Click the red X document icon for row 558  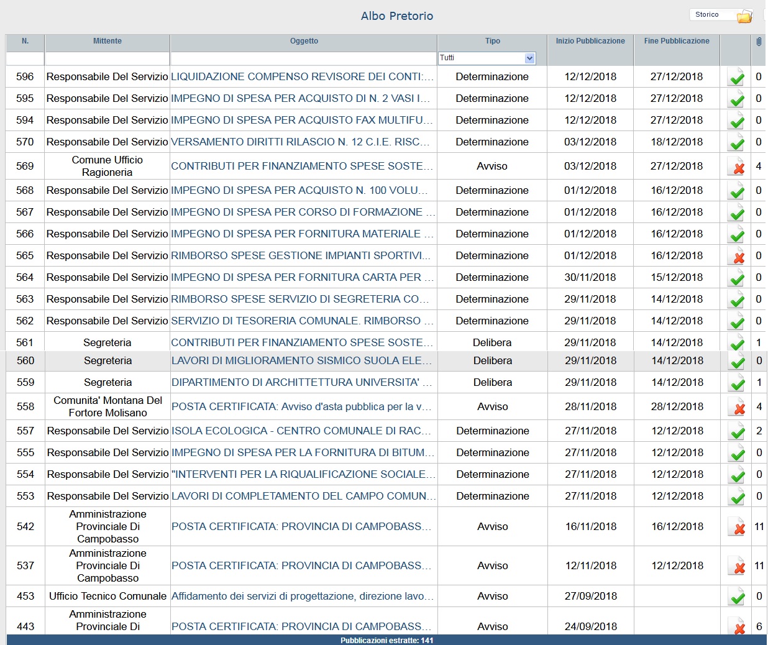click(737, 406)
